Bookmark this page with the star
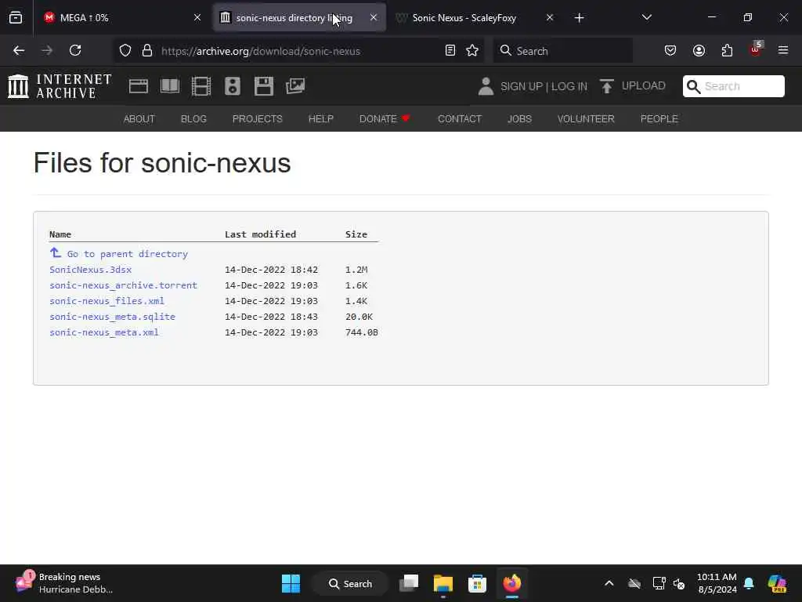802x602 pixels. pyautogui.click(x=472, y=51)
